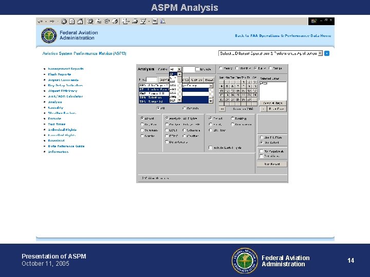
Task: Tick the Include Early Flights checkbox
Action: coord(210,148)
